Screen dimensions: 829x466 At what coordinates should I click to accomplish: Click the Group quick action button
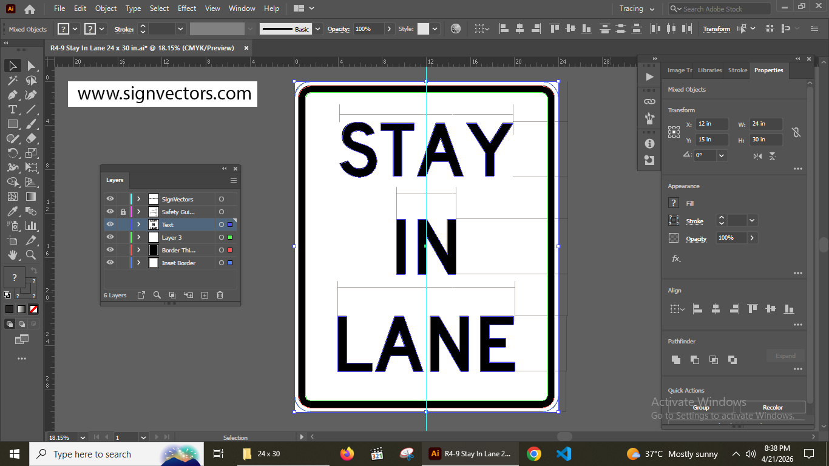(700, 407)
